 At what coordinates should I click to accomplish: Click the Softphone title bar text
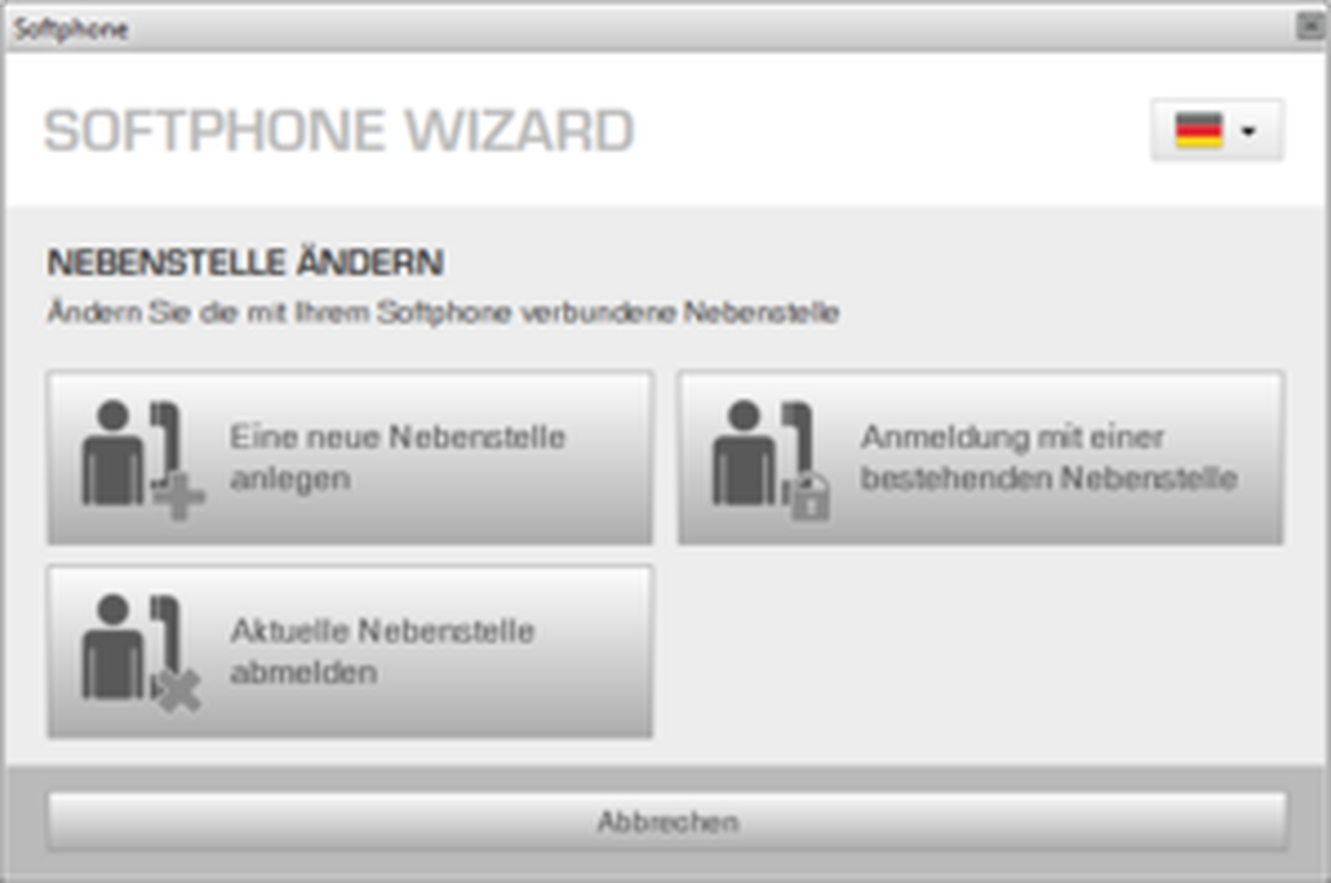tap(71, 29)
